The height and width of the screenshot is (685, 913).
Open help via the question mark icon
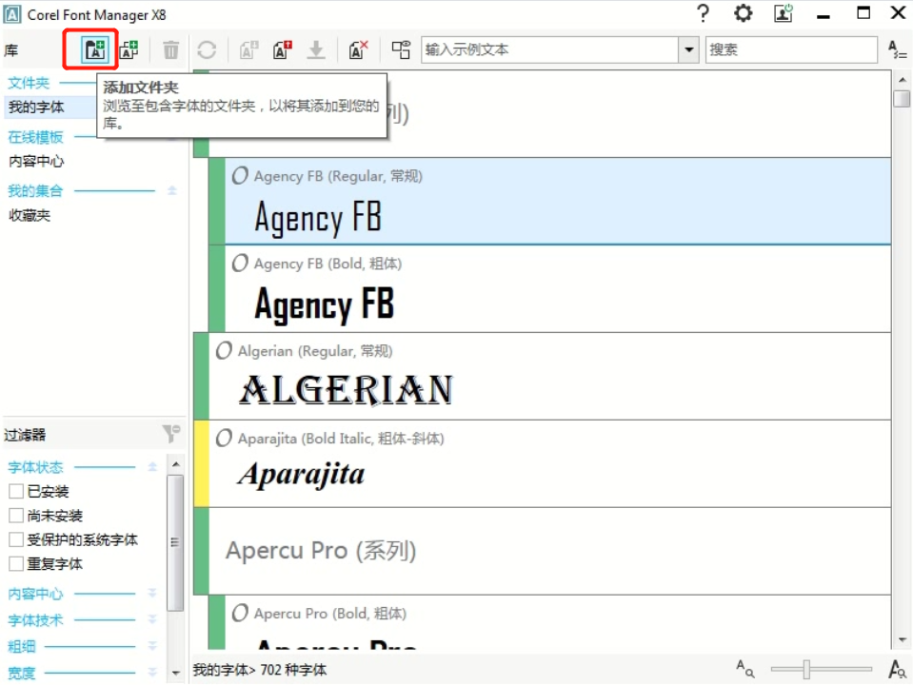pos(704,13)
